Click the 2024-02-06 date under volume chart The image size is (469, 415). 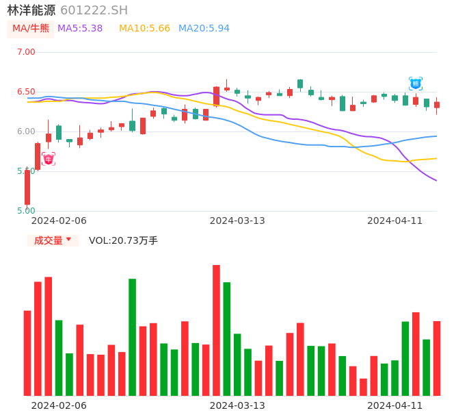[x=59, y=405]
